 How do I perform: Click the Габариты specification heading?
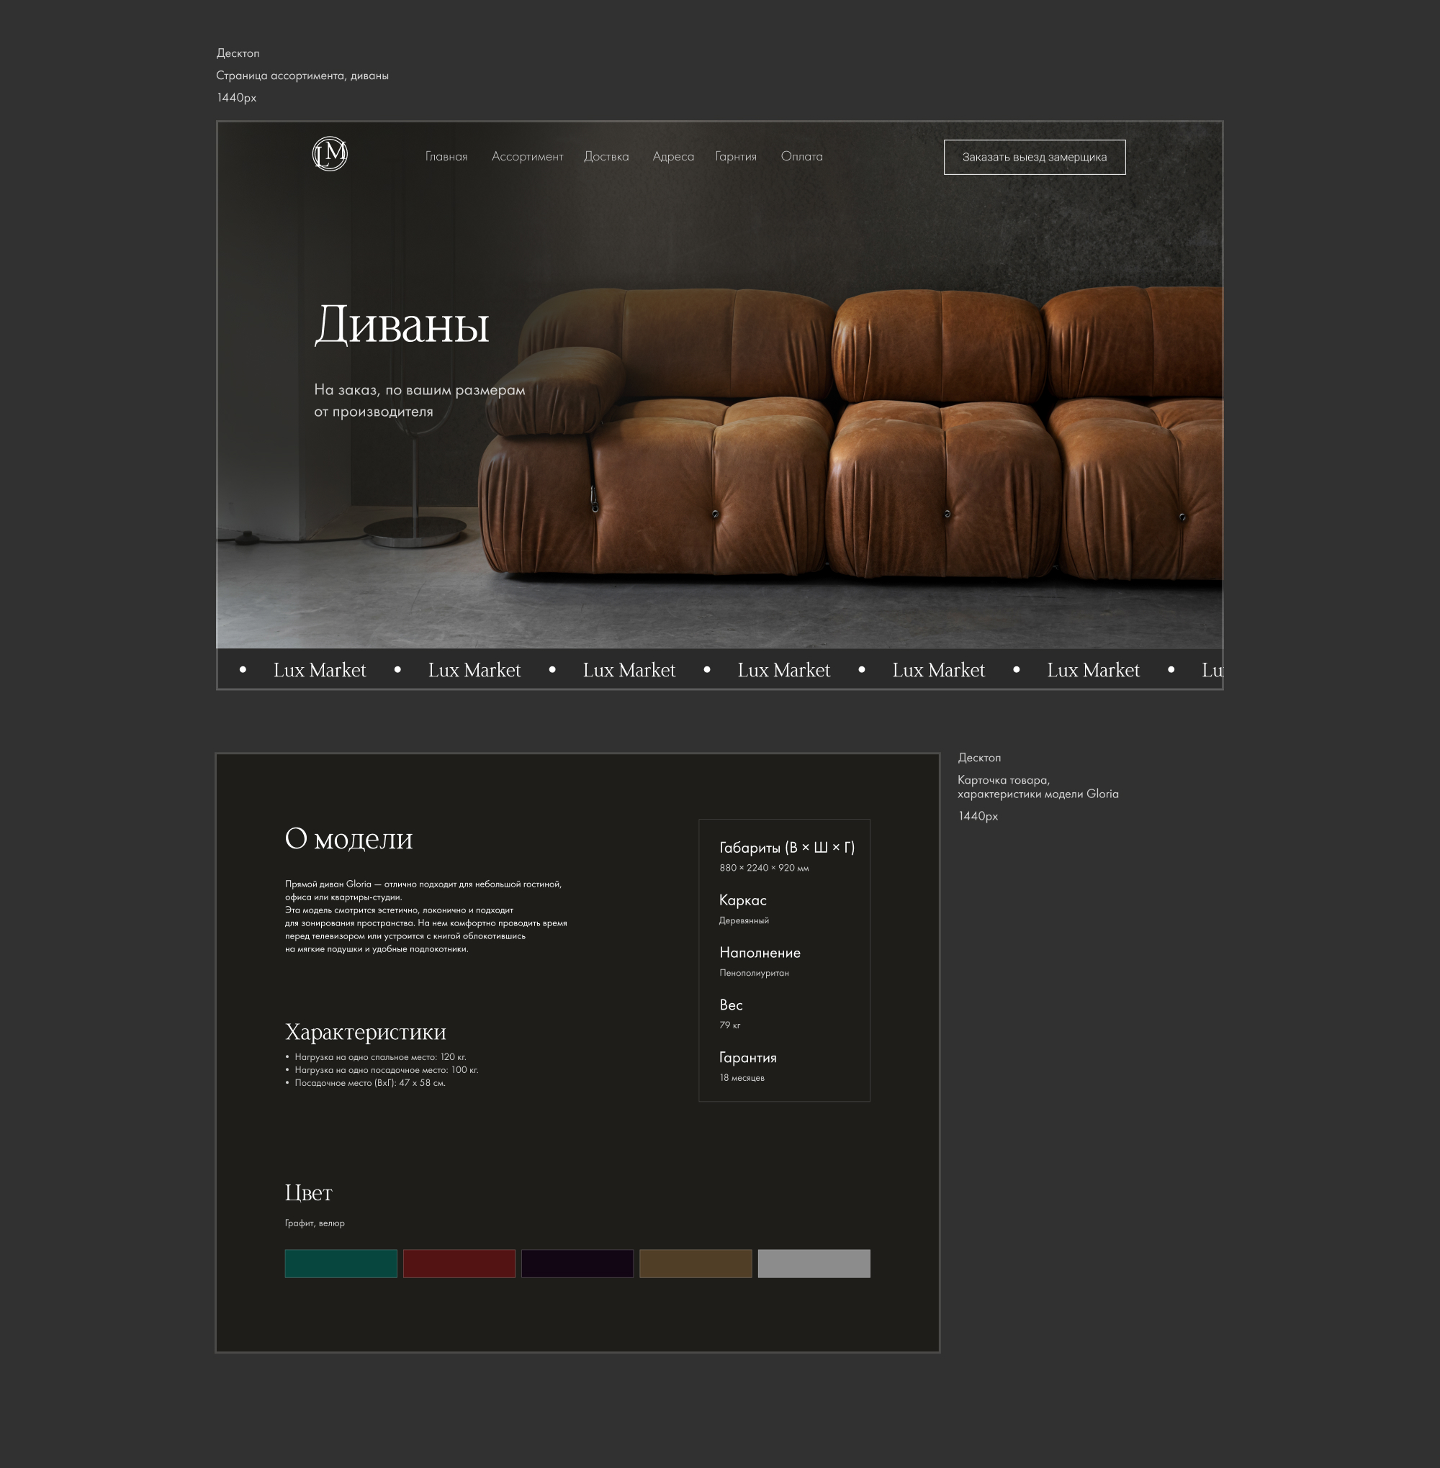pyautogui.click(x=786, y=848)
